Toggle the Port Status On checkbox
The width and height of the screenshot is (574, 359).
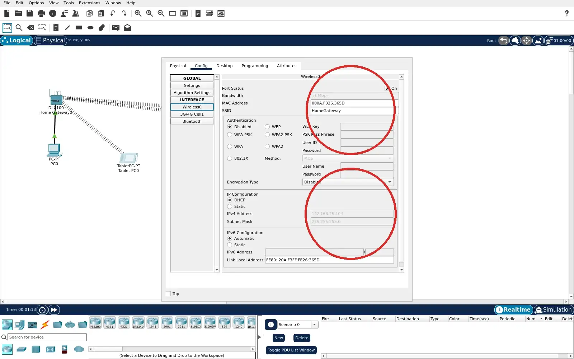[387, 88]
